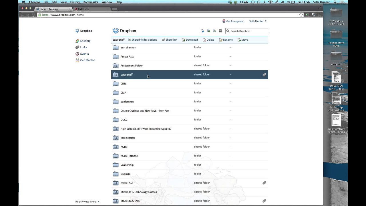Click the Get free space link
The width and height of the screenshot is (366, 206).
click(x=235, y=21)
